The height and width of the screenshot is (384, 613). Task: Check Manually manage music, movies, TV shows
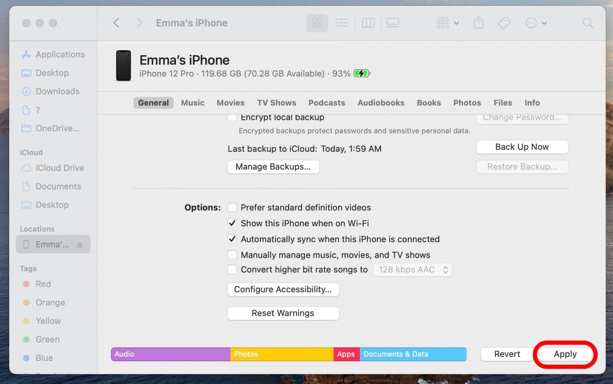(x=232, y=255)
